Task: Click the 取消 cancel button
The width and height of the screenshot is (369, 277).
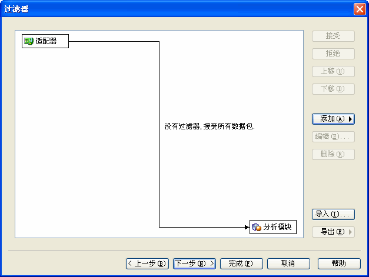Action: [x=288, y=263]
